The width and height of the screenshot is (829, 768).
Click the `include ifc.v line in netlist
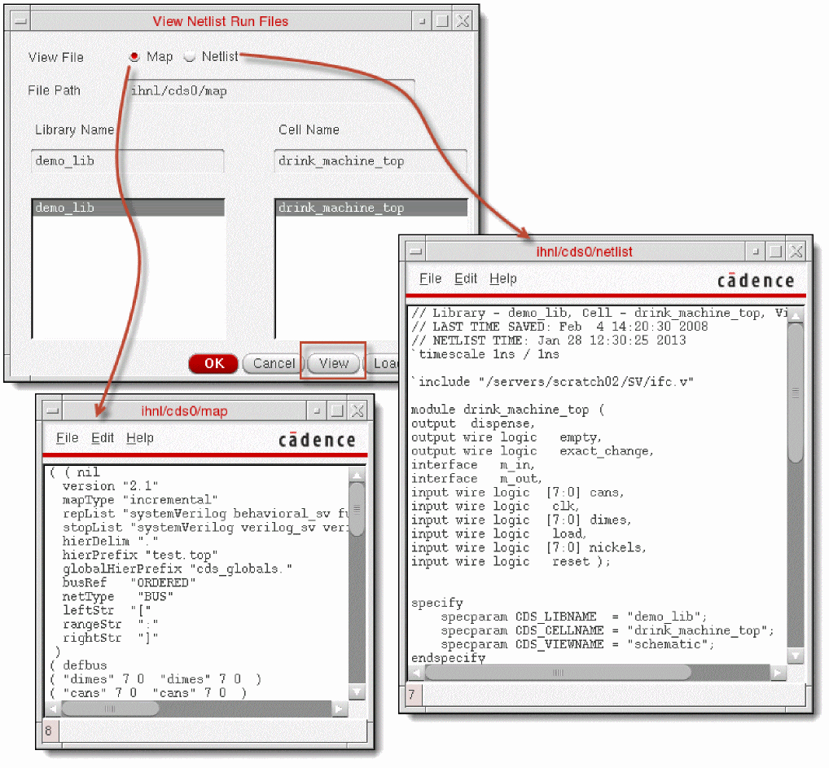tap(552, 381)
